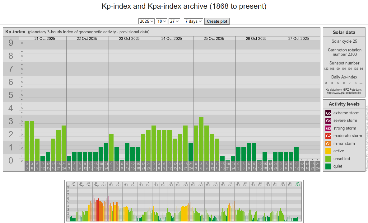
Task: Click the G3 strong storm badge
Action: pyautogui.click(x=328, y=128)
